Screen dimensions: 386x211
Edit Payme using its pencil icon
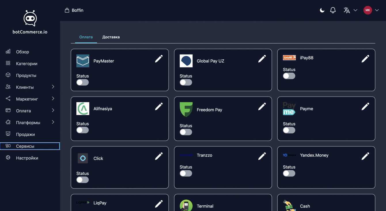pyautogui.click(x=365, y=107)
